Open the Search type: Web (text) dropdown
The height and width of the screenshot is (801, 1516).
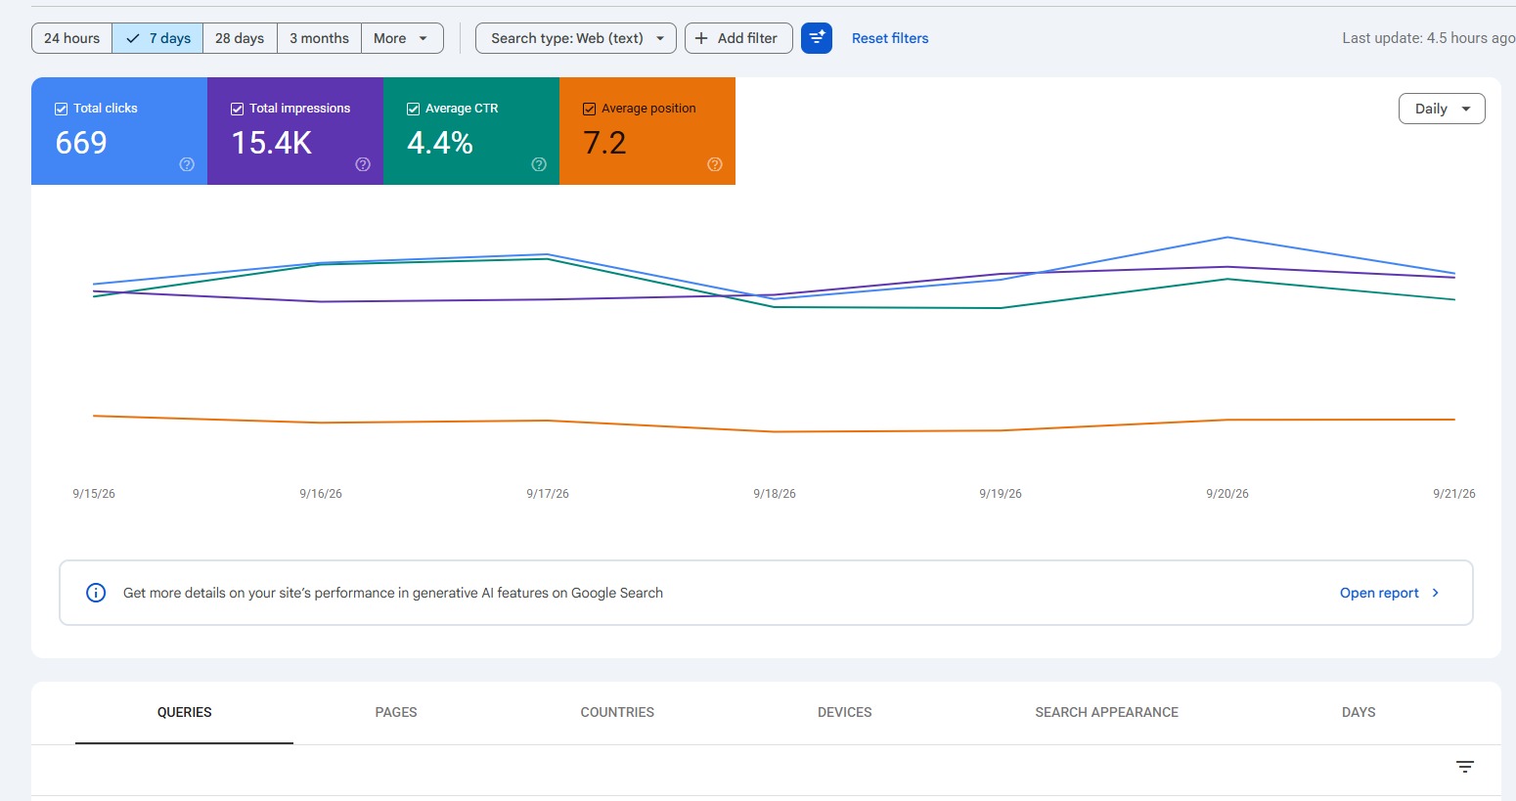tap(576, 38)
